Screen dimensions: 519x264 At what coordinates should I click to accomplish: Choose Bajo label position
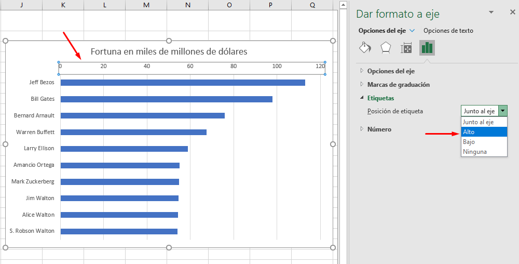pos(484,142)
